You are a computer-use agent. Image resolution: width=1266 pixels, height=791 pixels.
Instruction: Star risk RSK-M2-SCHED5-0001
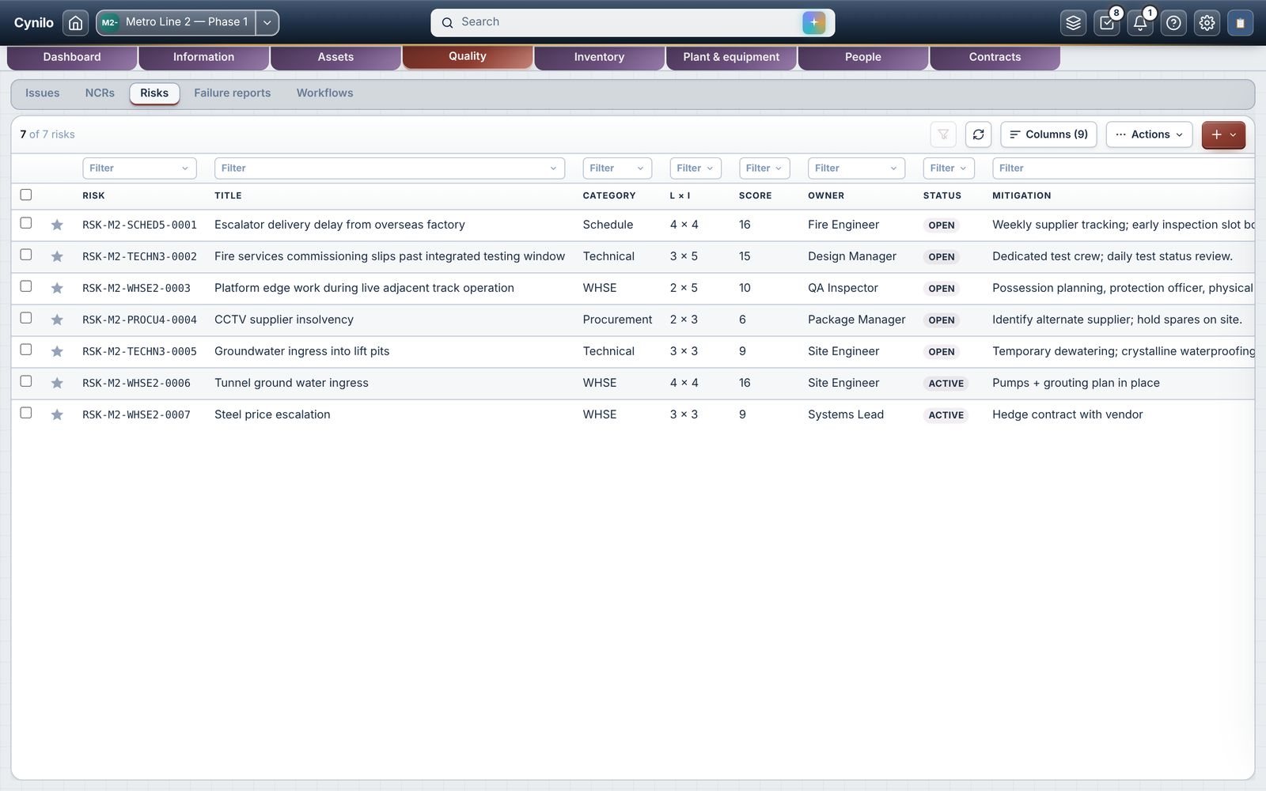tap(57, 225)
